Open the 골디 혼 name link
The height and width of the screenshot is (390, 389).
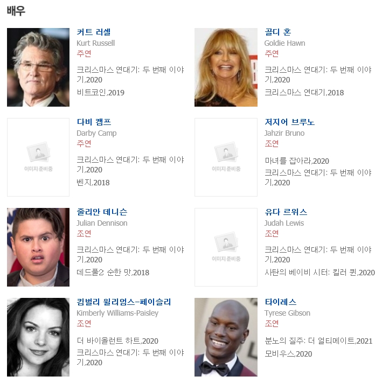pyautogui.click(x=277, y=32)
